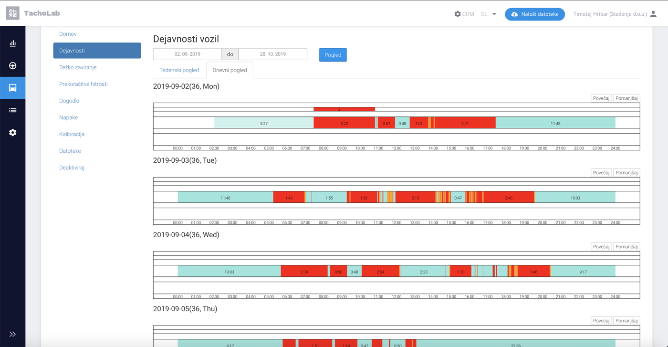The height and width of the screenshot is (347, 668).
Task: Expand sidebar with double chevron icon
Action: tap(13, 334)
